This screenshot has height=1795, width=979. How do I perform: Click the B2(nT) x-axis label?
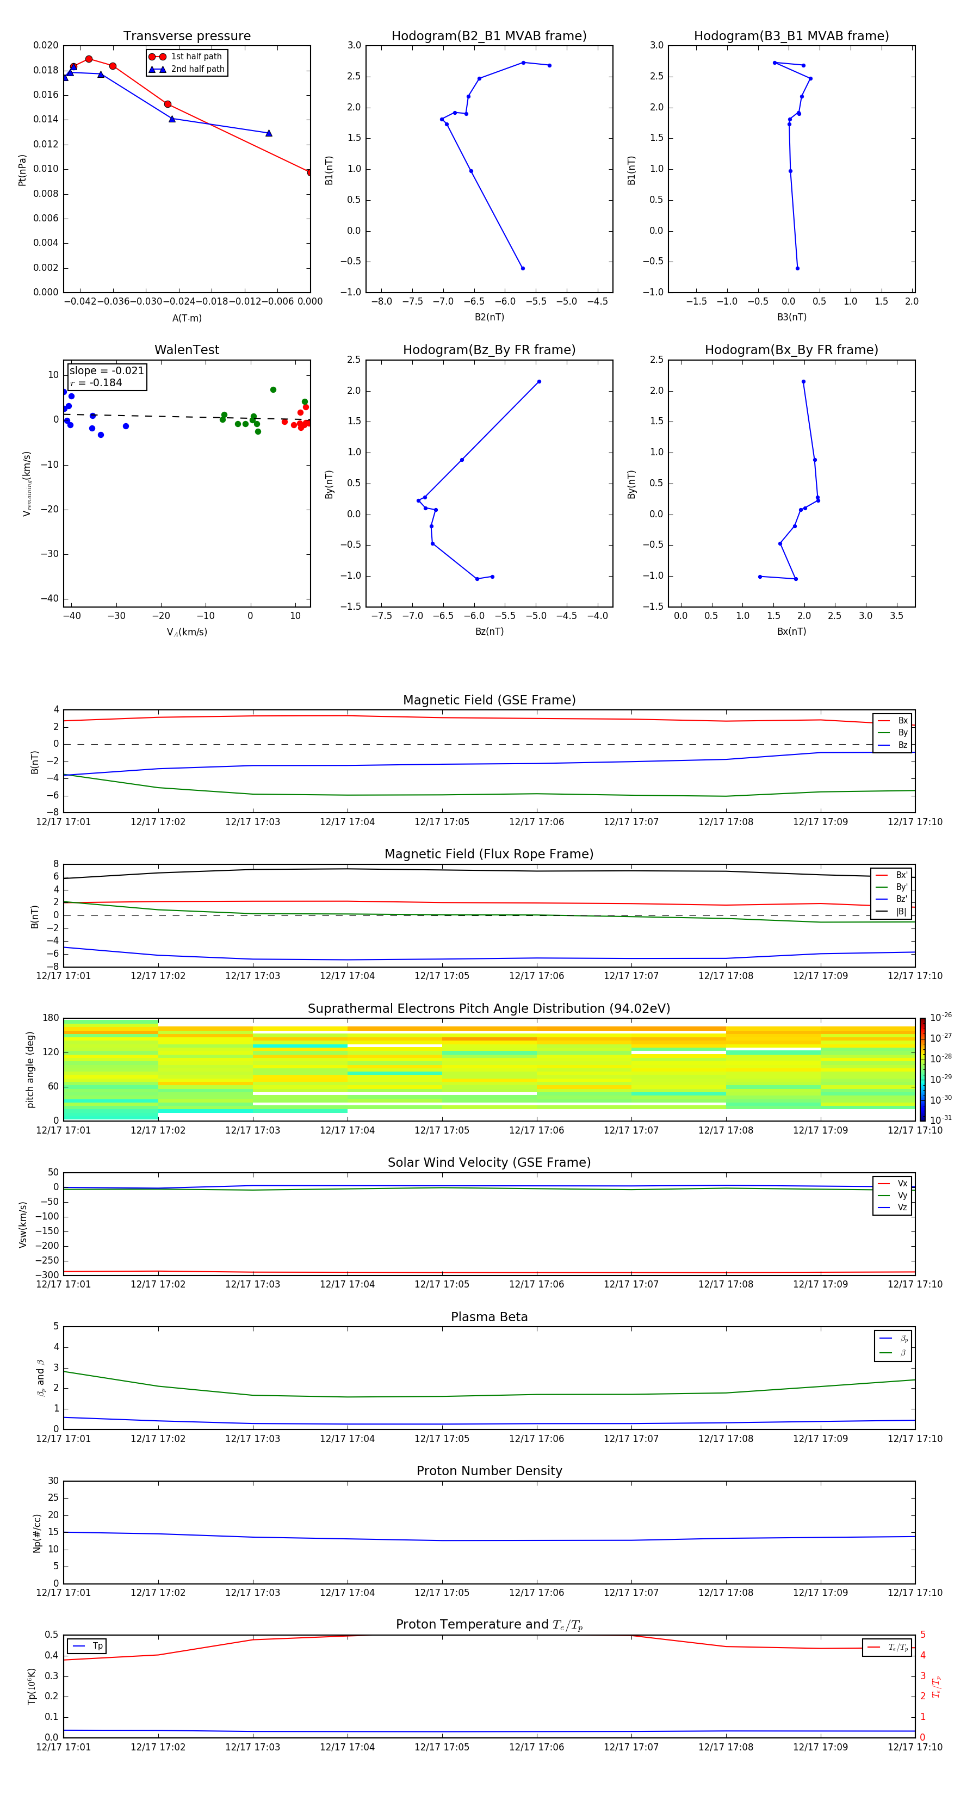coord(489,317)
